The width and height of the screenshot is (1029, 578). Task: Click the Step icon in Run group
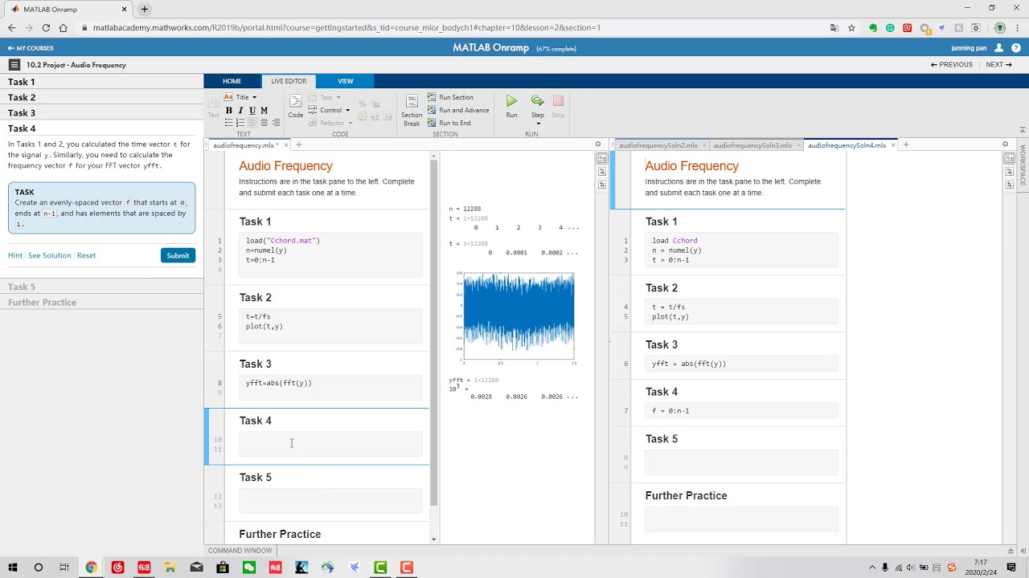[x=537, y=101]
